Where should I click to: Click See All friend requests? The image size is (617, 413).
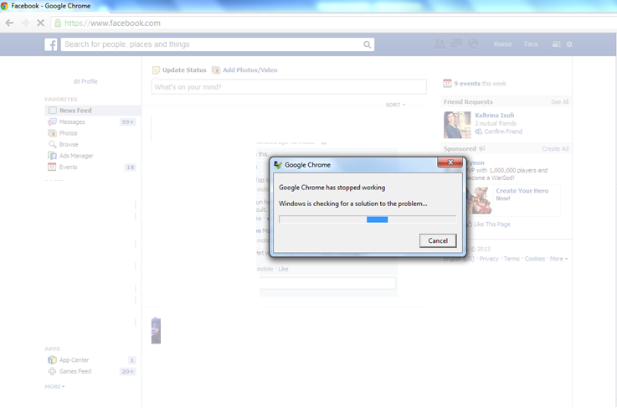point(559,102)
